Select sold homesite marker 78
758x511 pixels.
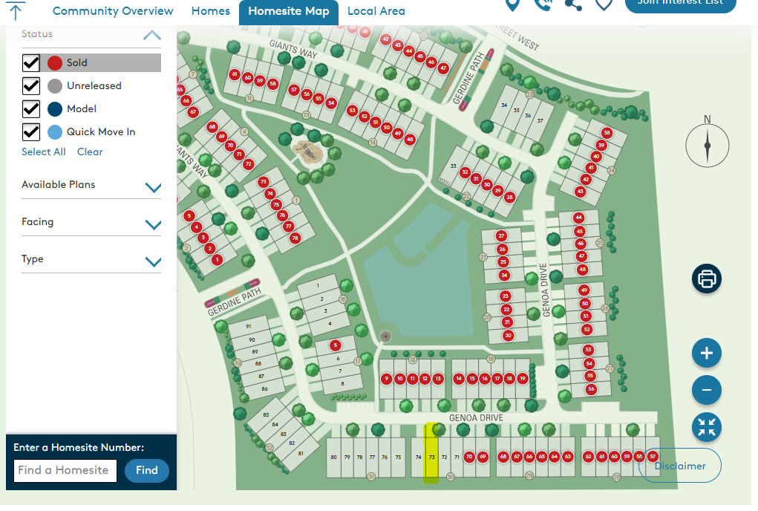tap(295, 238)
